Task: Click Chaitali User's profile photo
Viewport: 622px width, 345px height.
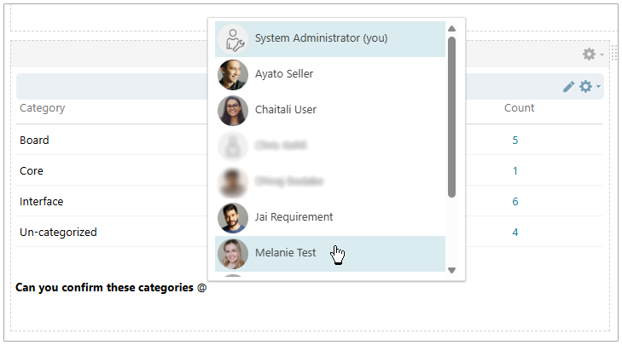Action: pos(233,111)
